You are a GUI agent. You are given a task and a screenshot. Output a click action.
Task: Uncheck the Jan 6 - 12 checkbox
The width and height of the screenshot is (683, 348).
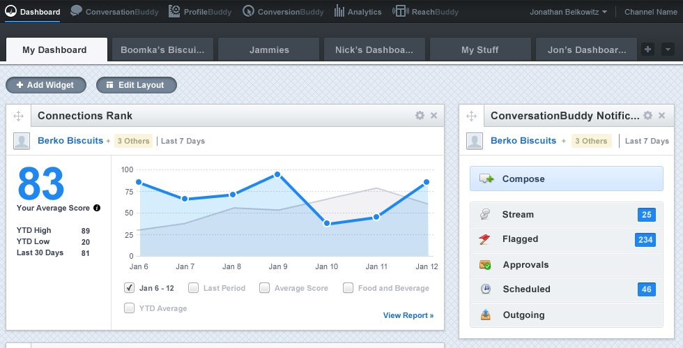[129, 288]
